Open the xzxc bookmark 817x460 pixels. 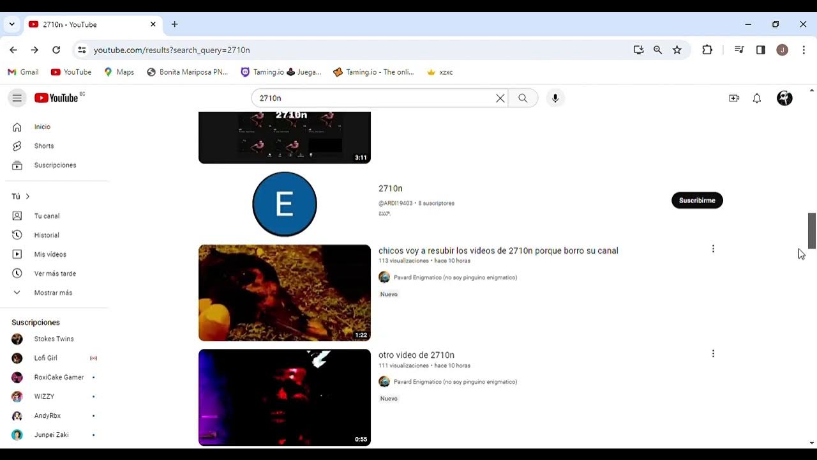pos(440,72)
